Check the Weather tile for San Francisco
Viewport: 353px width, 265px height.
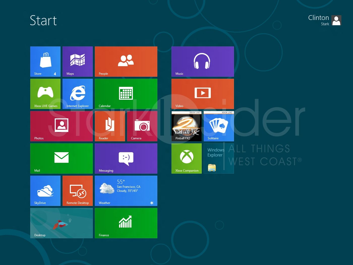[x=126, y=191]
